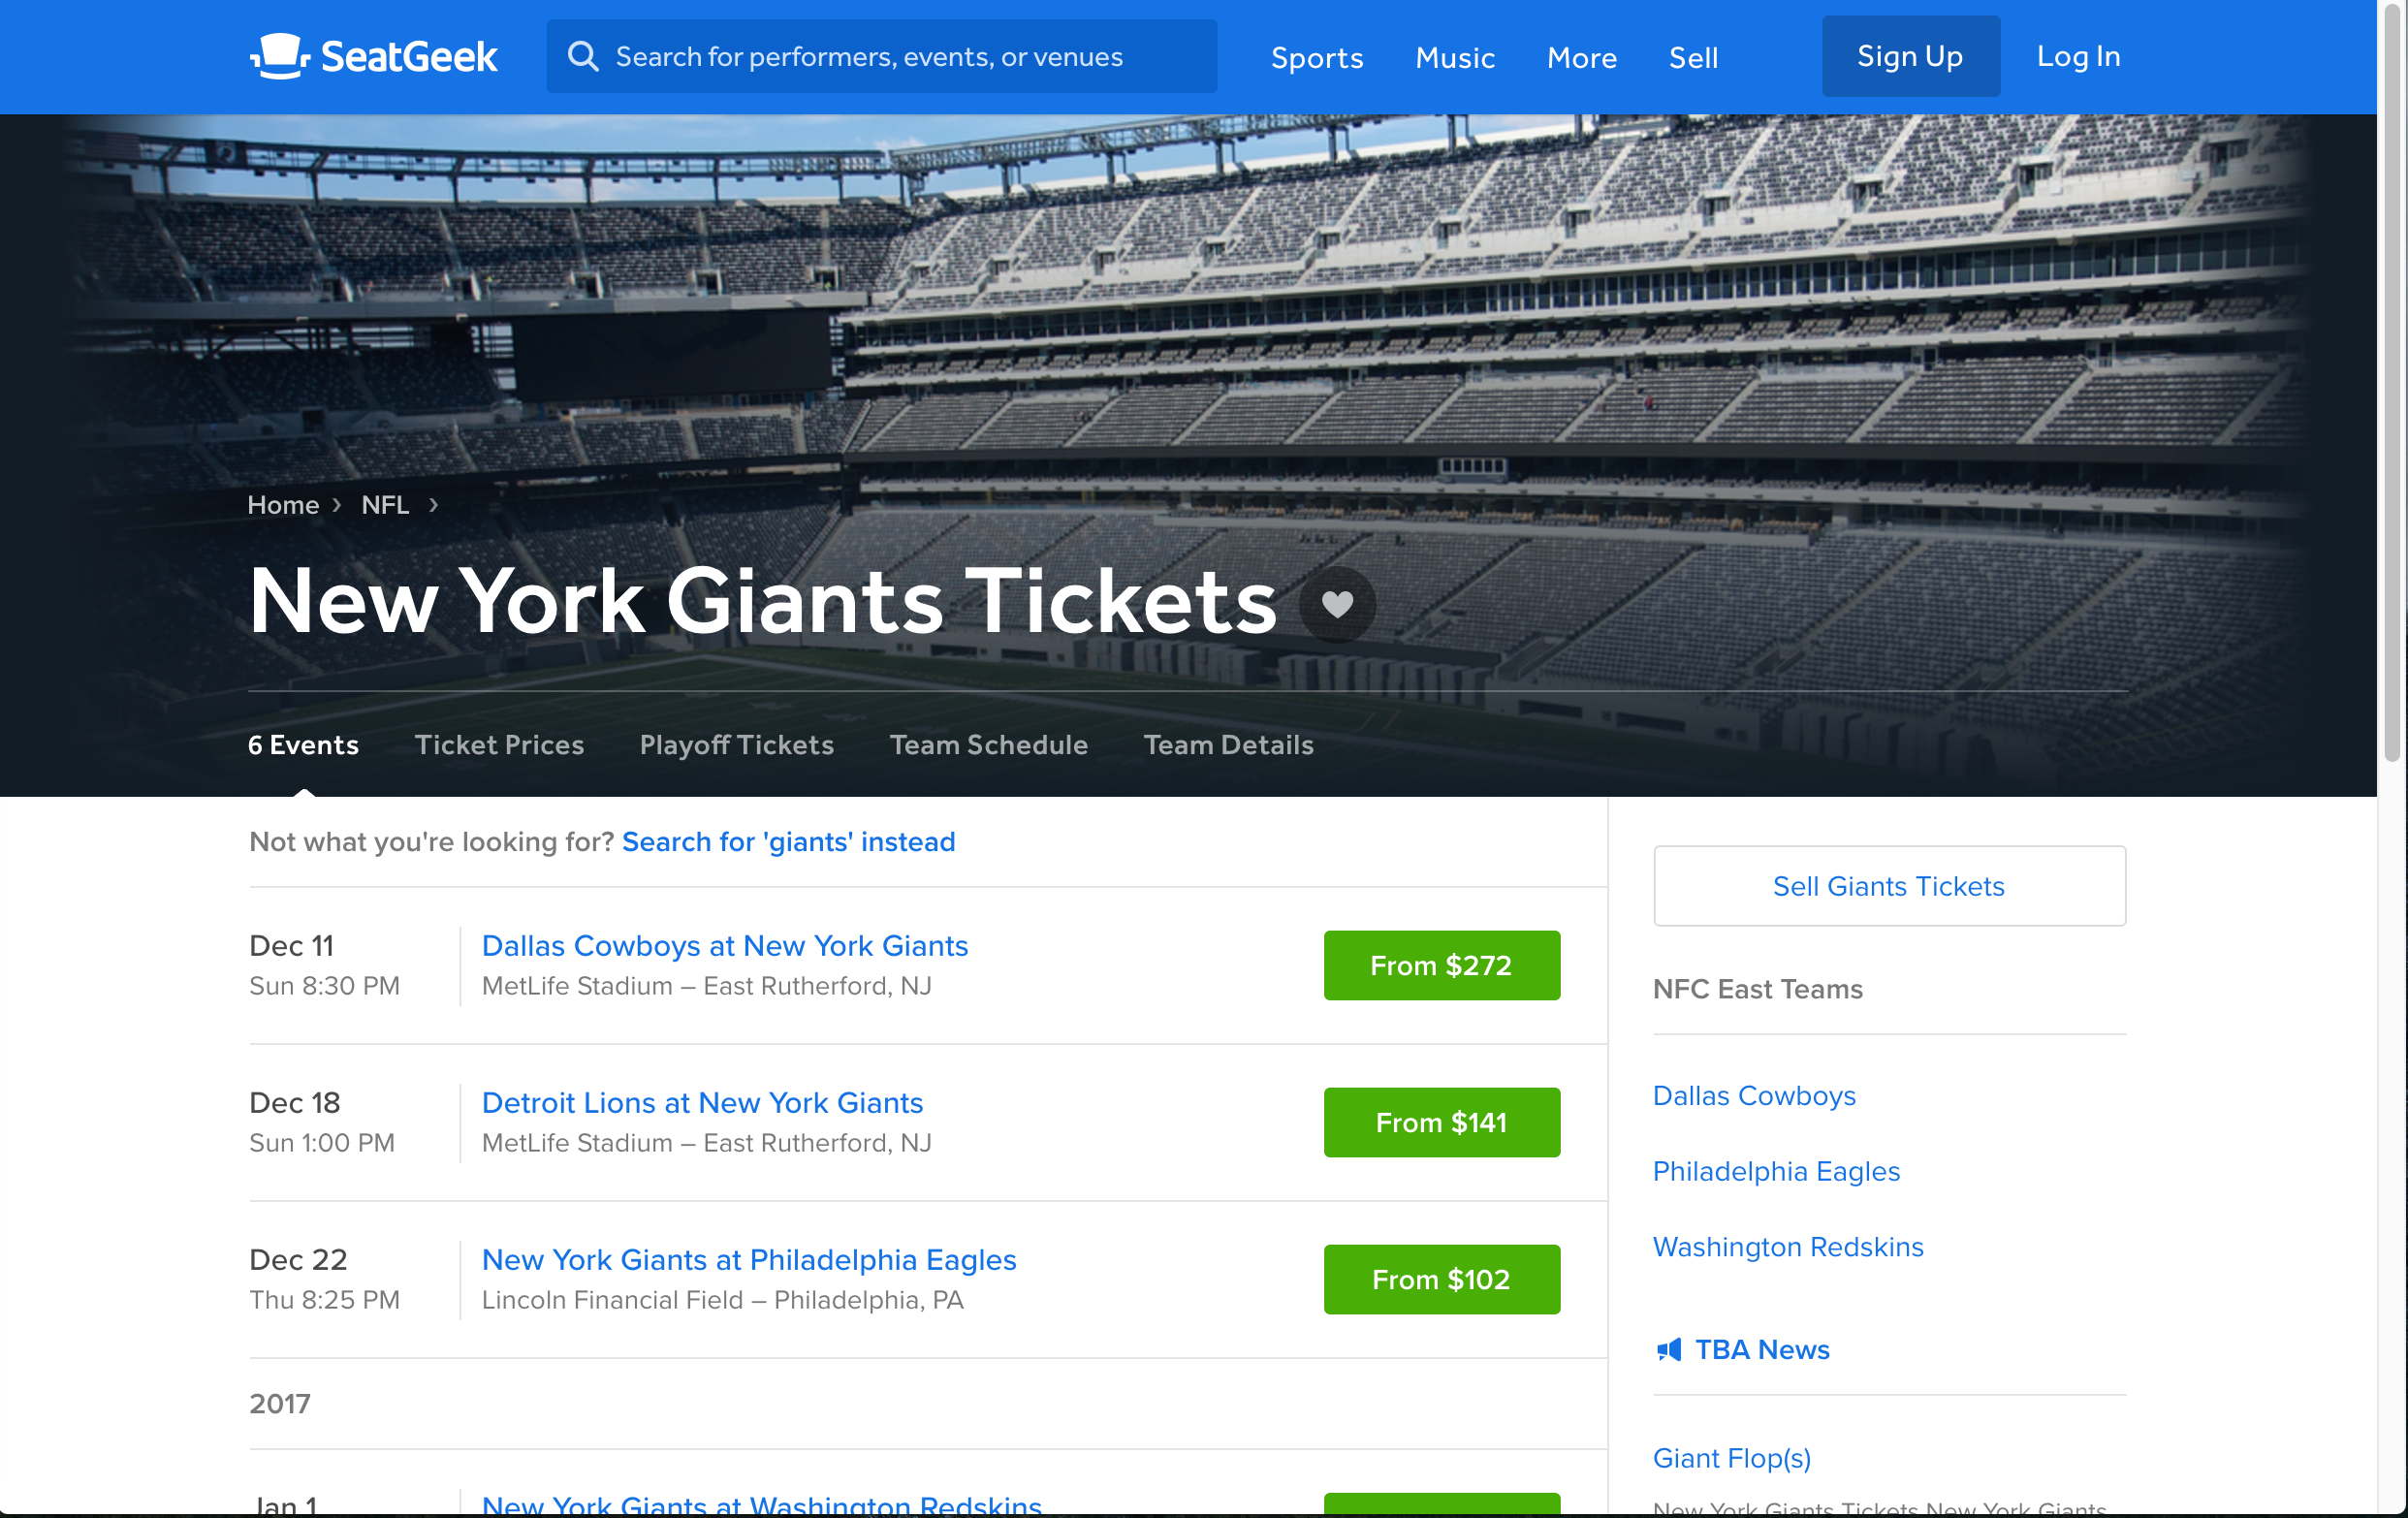Switch to the Playoff Tickets tab
The width and height of the screenshot is (2408, 1518).
736,745
